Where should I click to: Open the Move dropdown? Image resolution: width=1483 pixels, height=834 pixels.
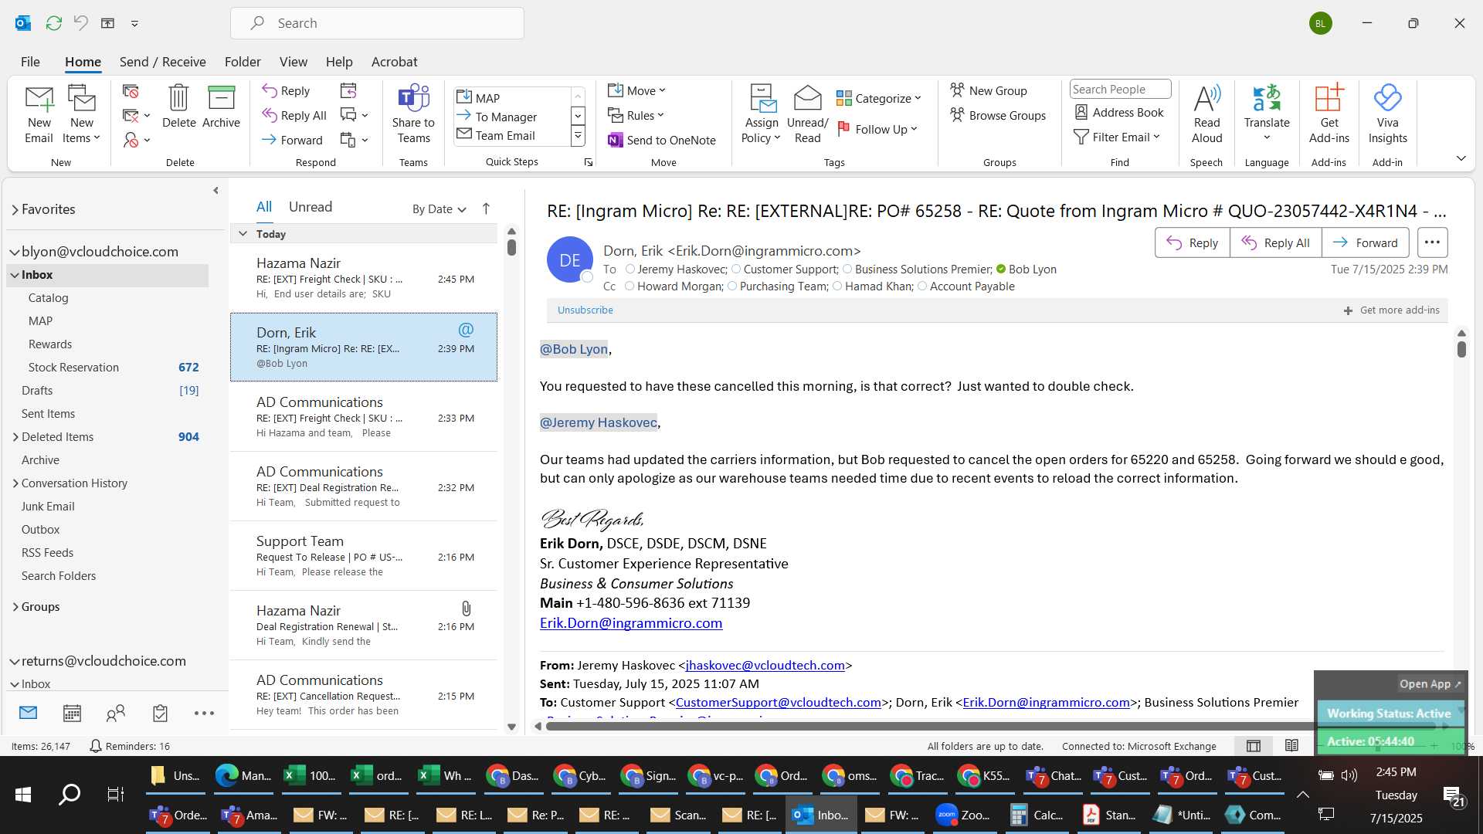point(636,90)
